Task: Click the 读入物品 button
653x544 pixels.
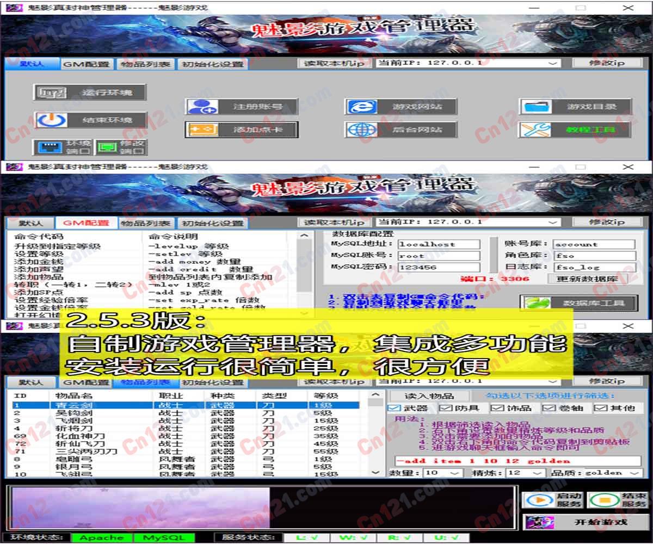Action: [x=429, y=395]
